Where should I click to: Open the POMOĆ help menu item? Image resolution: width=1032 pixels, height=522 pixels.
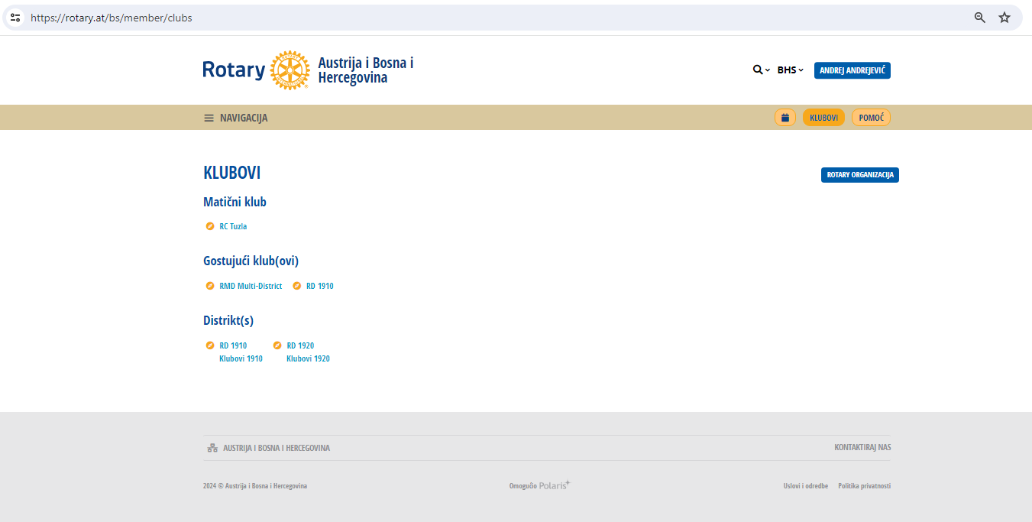871,118
